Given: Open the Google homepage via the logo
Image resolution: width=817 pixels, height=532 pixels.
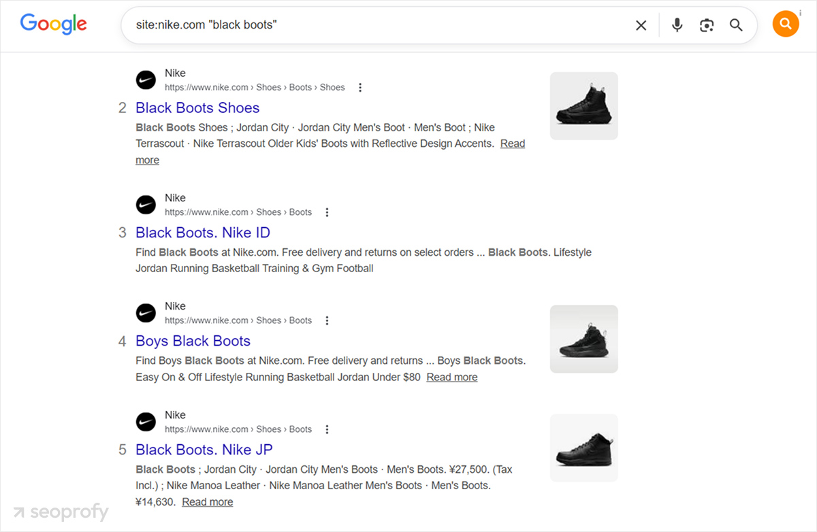Looking at the screenshot, I should (x=53, y=24).
